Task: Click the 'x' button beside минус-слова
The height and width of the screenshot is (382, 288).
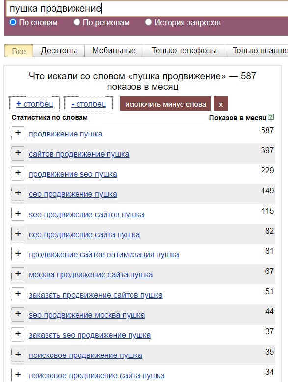Action: point(221,104)
